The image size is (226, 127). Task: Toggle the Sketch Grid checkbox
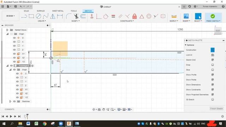[213, 60]
